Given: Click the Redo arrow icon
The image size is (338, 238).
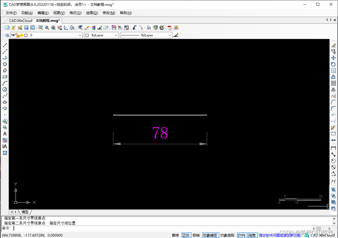Looking at the screenshot, I should (141, 28).
